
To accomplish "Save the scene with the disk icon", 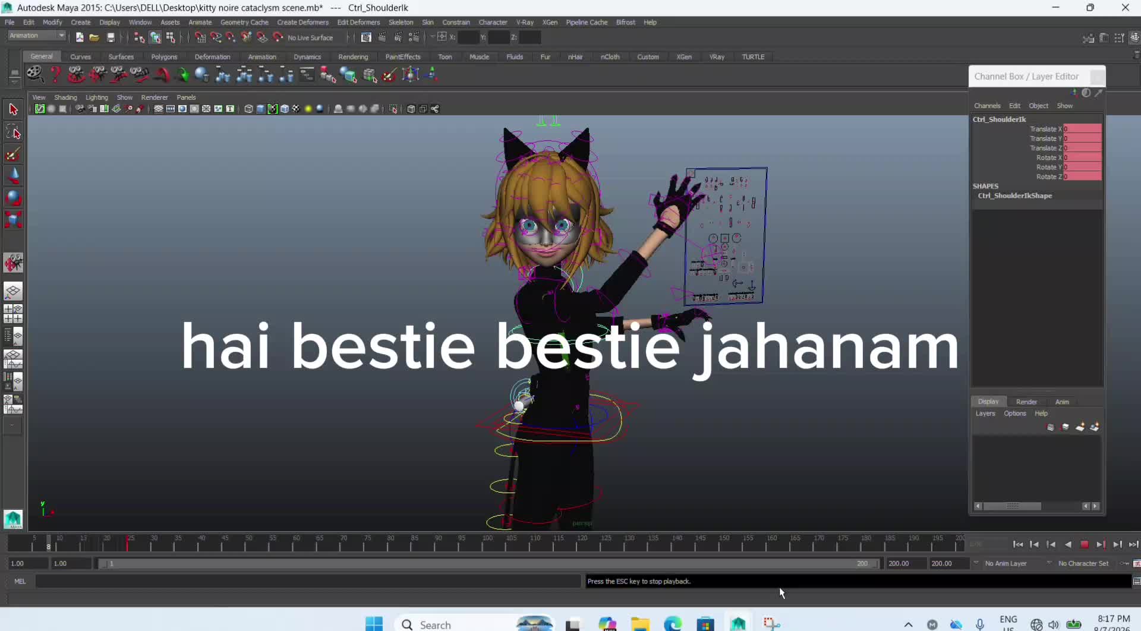I will [x=111, y=37].
